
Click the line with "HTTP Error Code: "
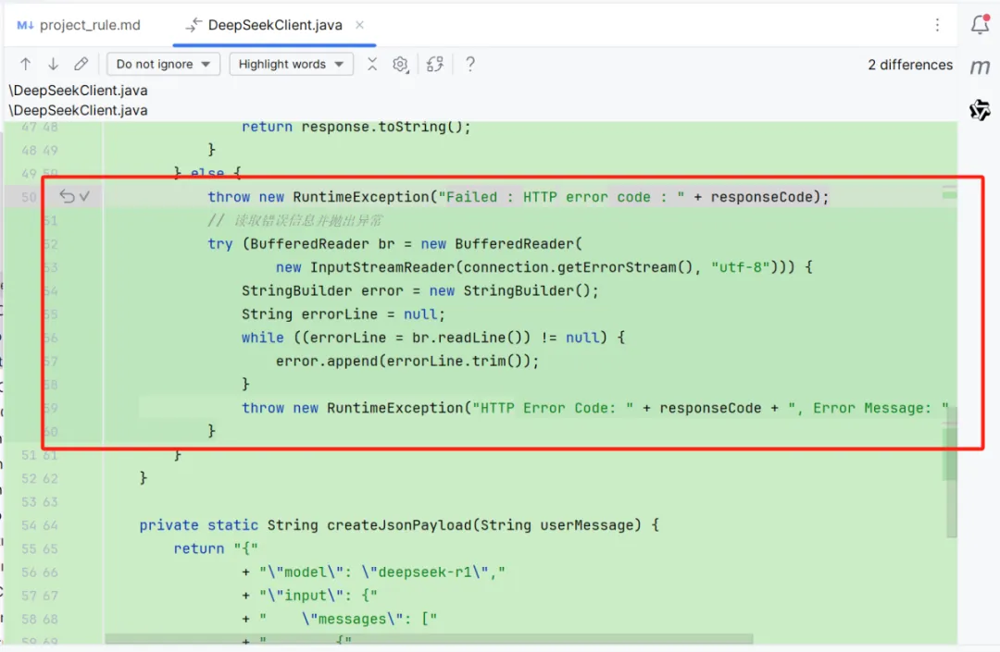595,408
